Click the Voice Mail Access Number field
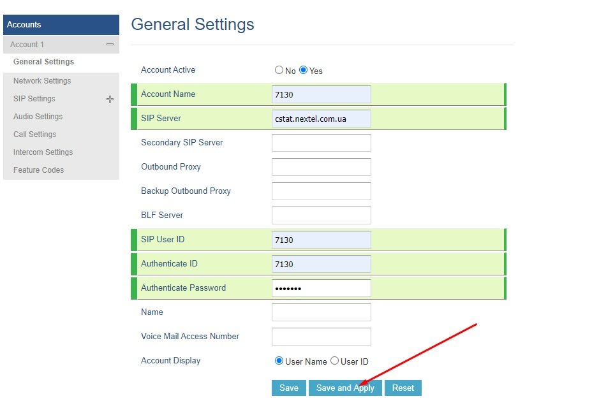 (x=321, y=337)
